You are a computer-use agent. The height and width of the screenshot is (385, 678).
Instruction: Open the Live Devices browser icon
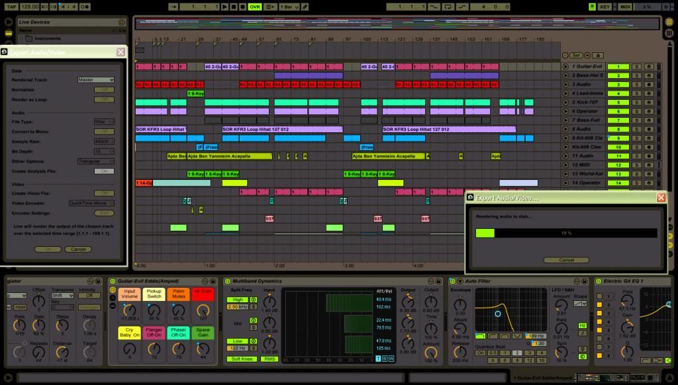[x=8, y=33]
